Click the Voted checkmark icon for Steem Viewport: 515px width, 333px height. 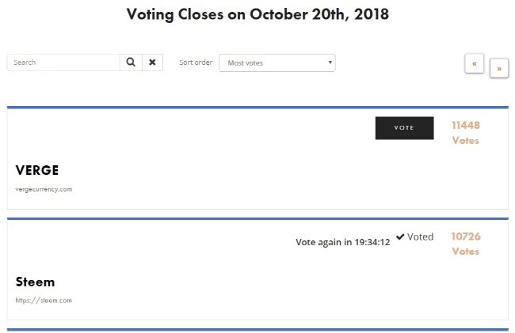(400, 237)
